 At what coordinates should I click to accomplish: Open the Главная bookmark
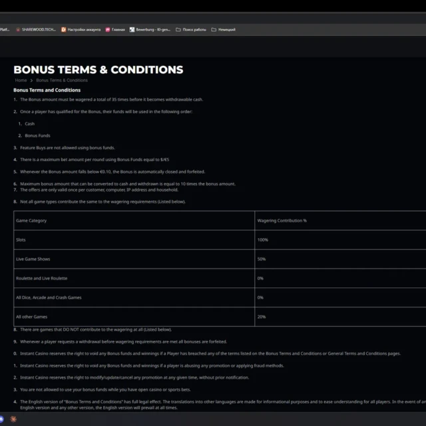click(115, 29)
